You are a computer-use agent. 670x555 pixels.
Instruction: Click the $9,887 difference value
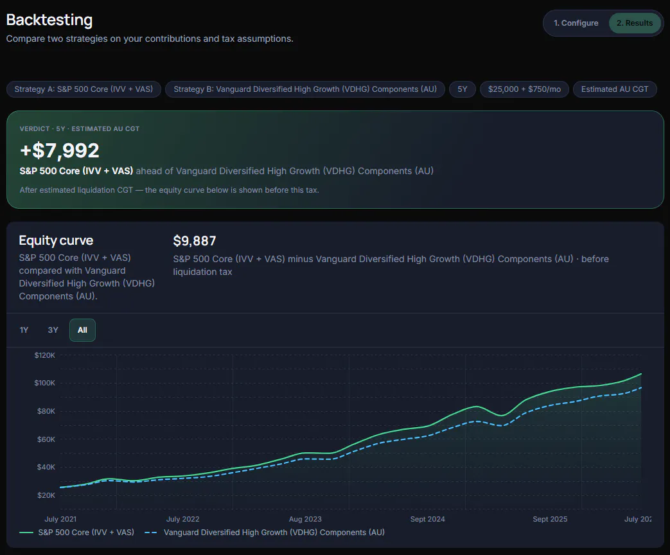pos(195,241)
